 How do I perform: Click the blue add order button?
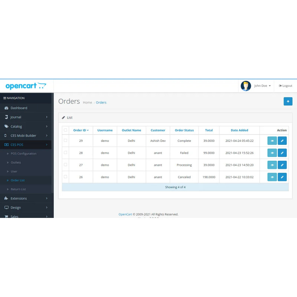tap(288, 101)
